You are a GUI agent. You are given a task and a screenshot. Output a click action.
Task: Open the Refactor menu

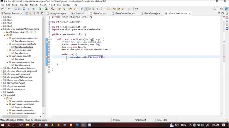[x=24, y=5]
